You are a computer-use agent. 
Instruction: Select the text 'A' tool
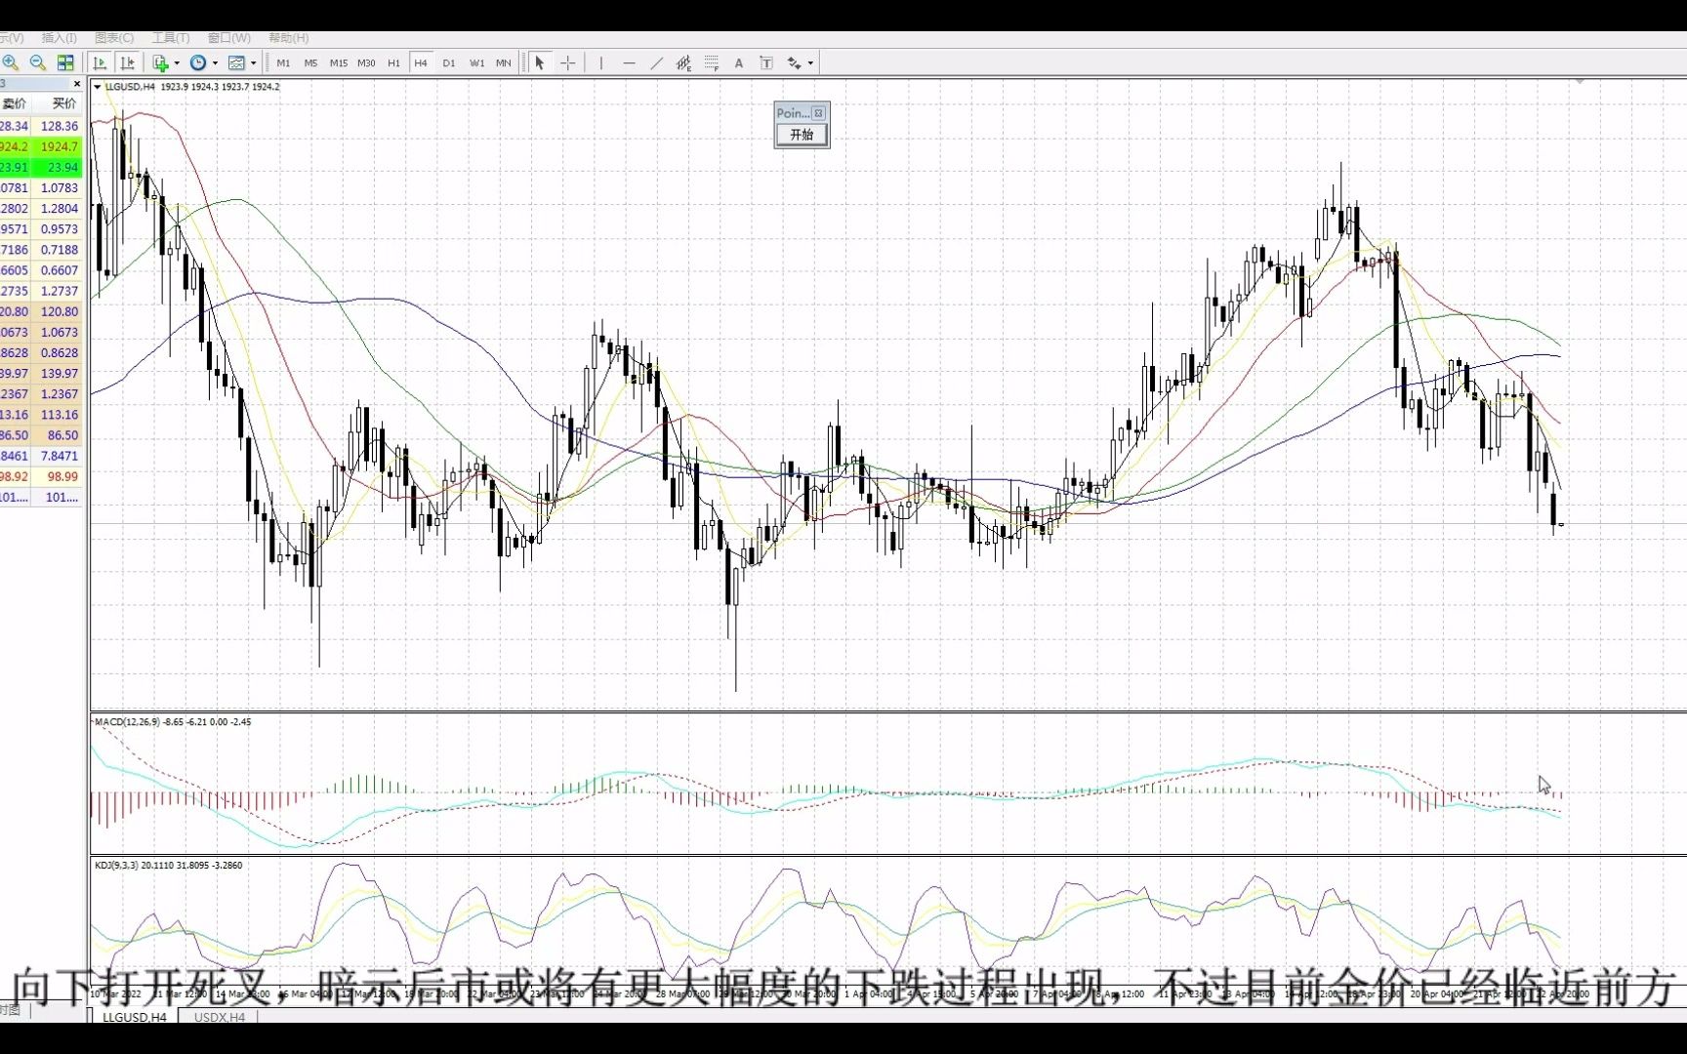click(739, 62)
